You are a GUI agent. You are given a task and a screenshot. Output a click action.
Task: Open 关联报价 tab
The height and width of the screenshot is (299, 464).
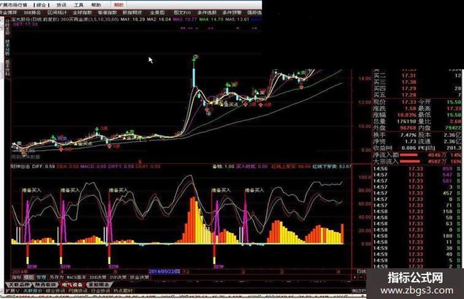(33, 291)
